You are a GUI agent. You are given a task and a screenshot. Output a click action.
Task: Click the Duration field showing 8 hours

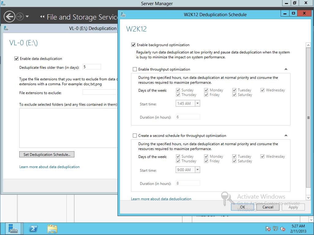pos(188,183)
